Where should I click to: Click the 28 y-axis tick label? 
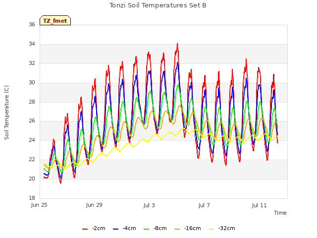click(32, 102)
